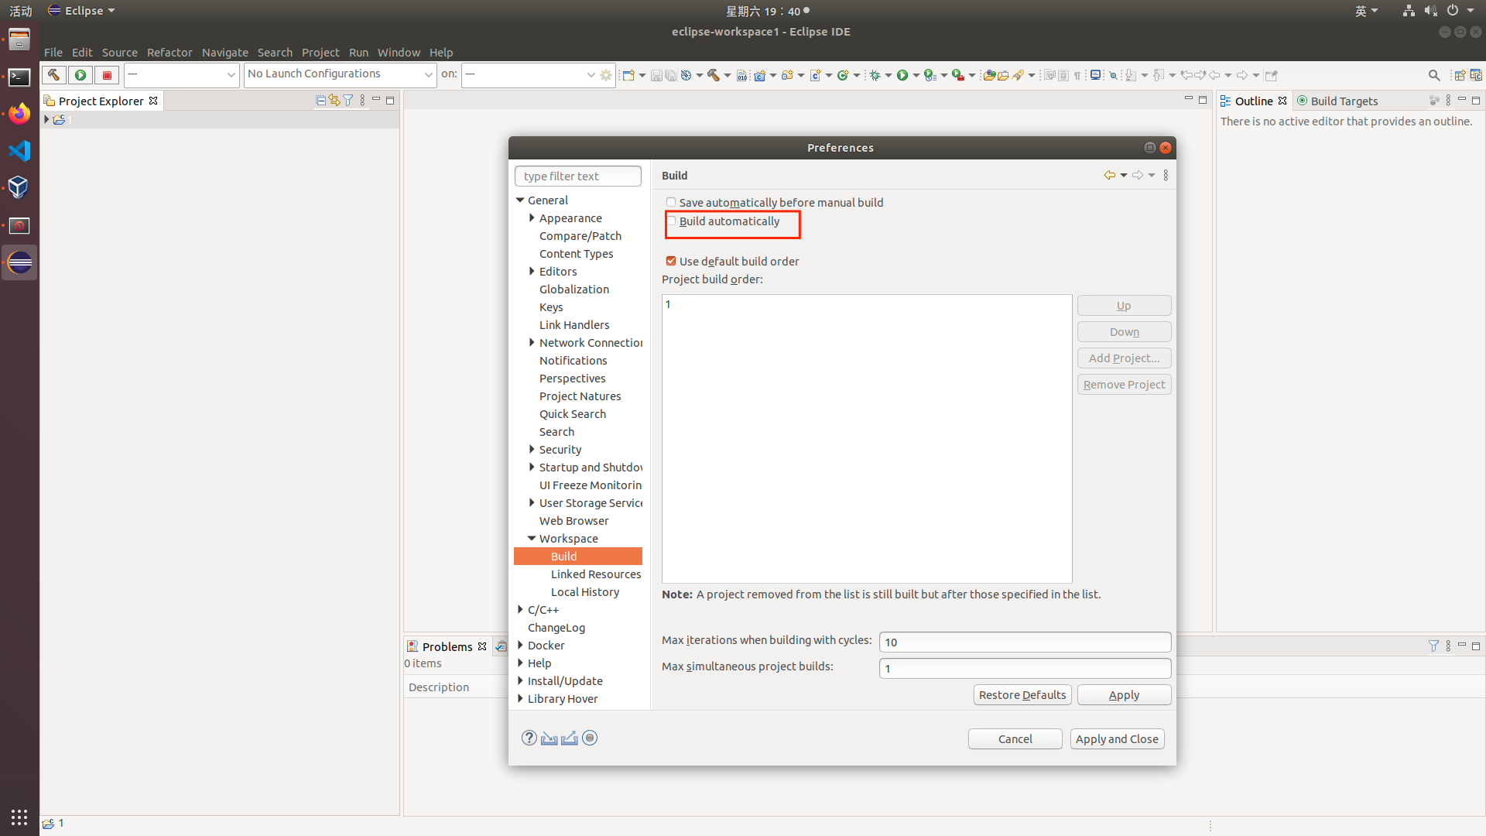Click Max iterations when building field
This screenshot has width=1486, height=836.
tap(1025, 642)
